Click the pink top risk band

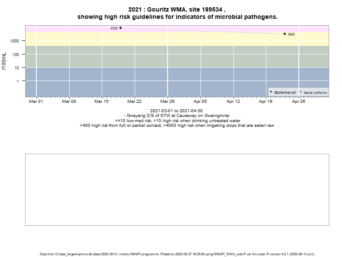tap(192, 28)
